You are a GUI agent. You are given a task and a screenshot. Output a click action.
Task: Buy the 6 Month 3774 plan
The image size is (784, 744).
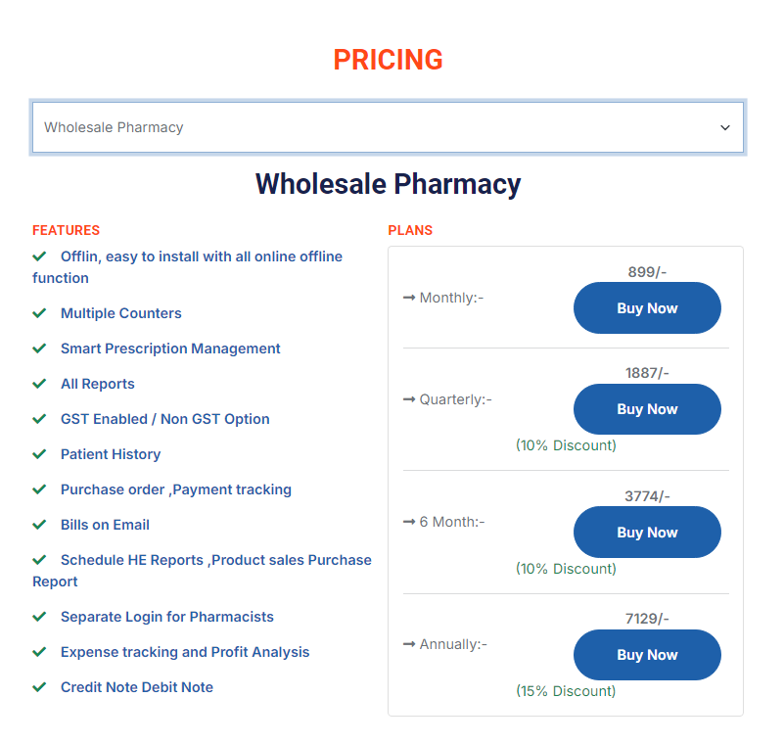647,533
